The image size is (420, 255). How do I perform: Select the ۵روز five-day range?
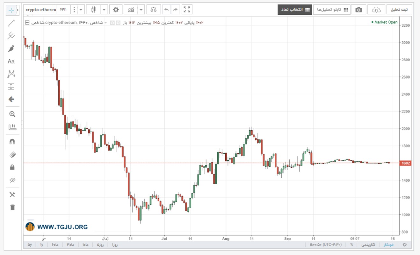[100, 245]
